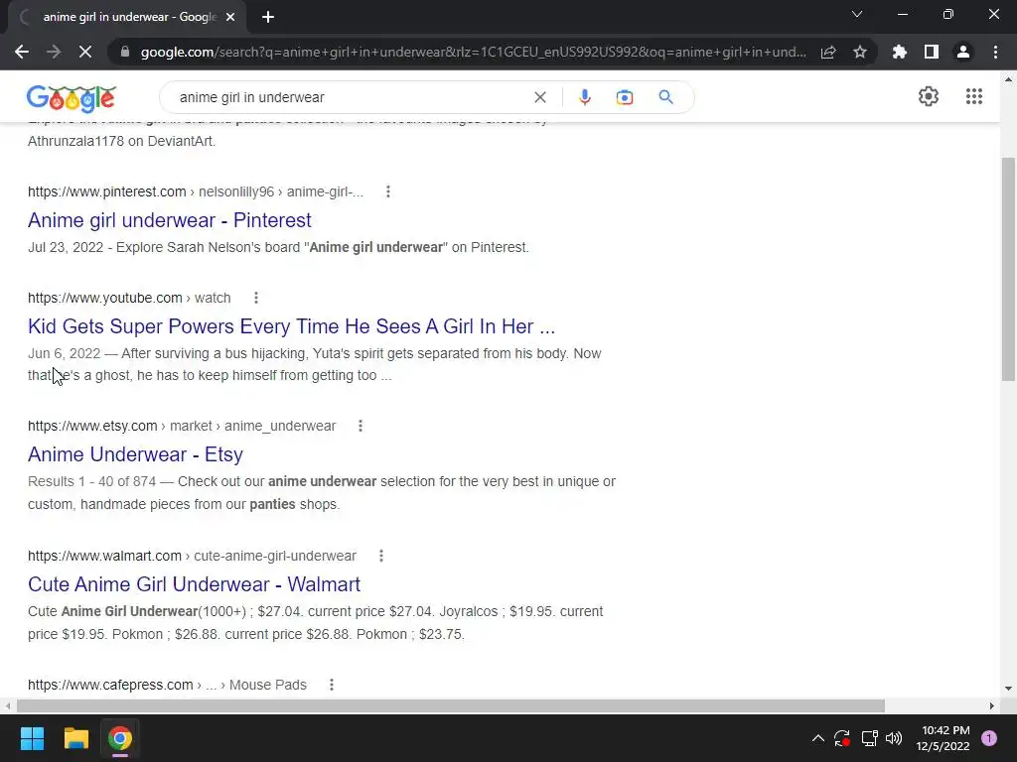Viewport: 1017px width, 762px height.
Task: Toggle the Chrome side panel icon
Action: pyautogui.click(x=932, y=52)
